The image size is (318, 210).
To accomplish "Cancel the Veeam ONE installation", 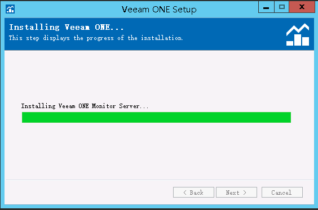I will 282,192.
